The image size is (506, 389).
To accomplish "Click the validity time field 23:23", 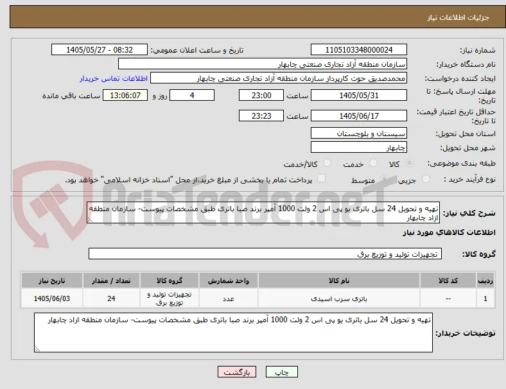I will click(x=261, y=116).
